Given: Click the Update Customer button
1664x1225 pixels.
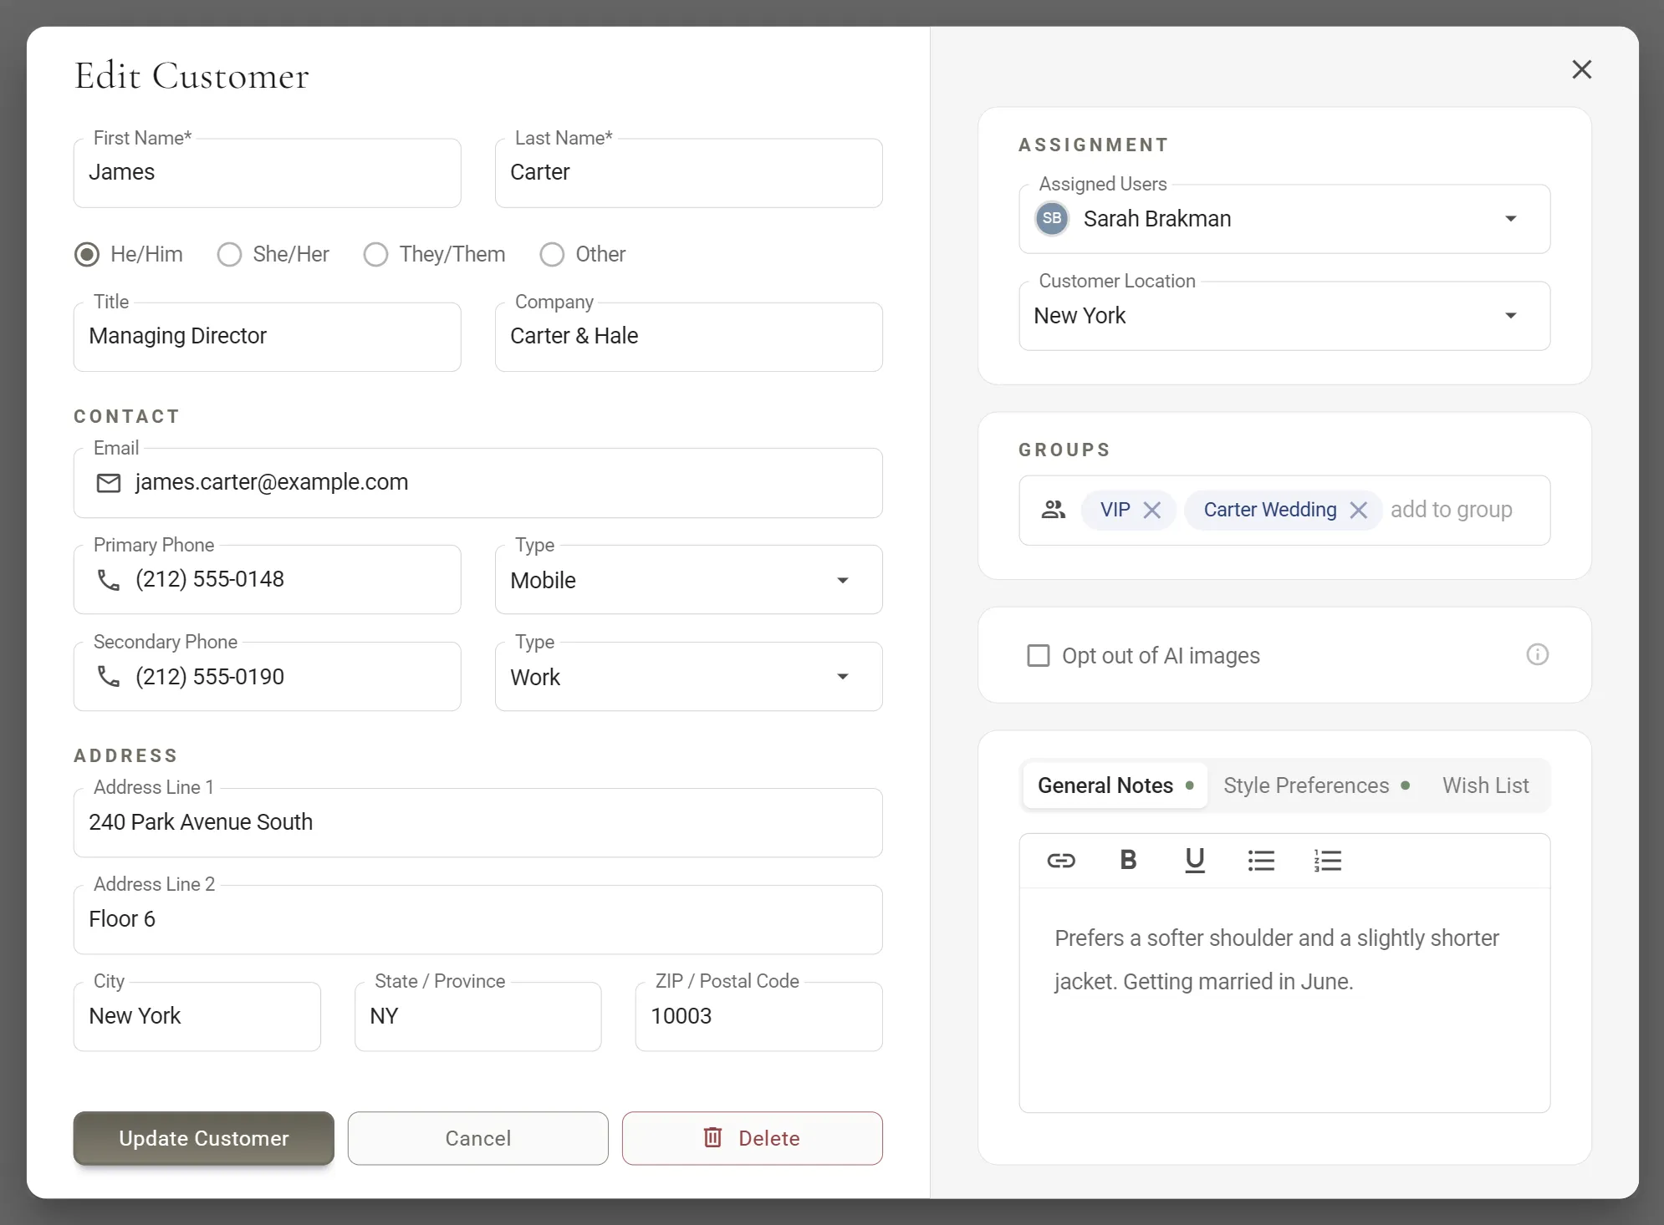Looking at the screenshot, I should point(203,1138).
